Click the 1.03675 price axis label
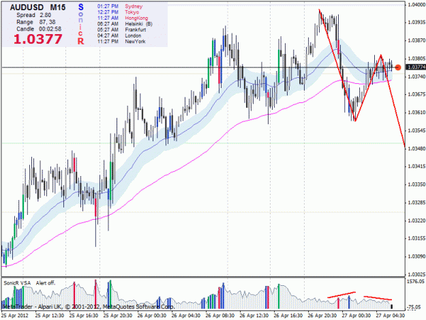Viewport: 426px width, 320px height. [x=416, y=94]
